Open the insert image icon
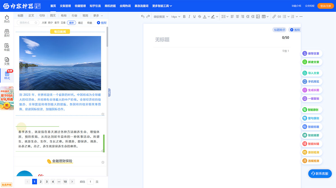336x188 pixels. point(258,17)
